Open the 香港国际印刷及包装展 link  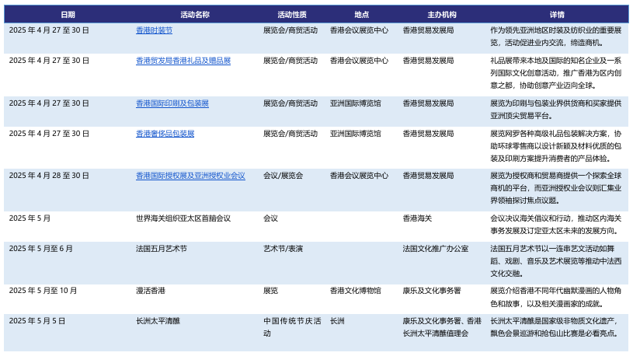pyautogui.click(x=172, y=103)
